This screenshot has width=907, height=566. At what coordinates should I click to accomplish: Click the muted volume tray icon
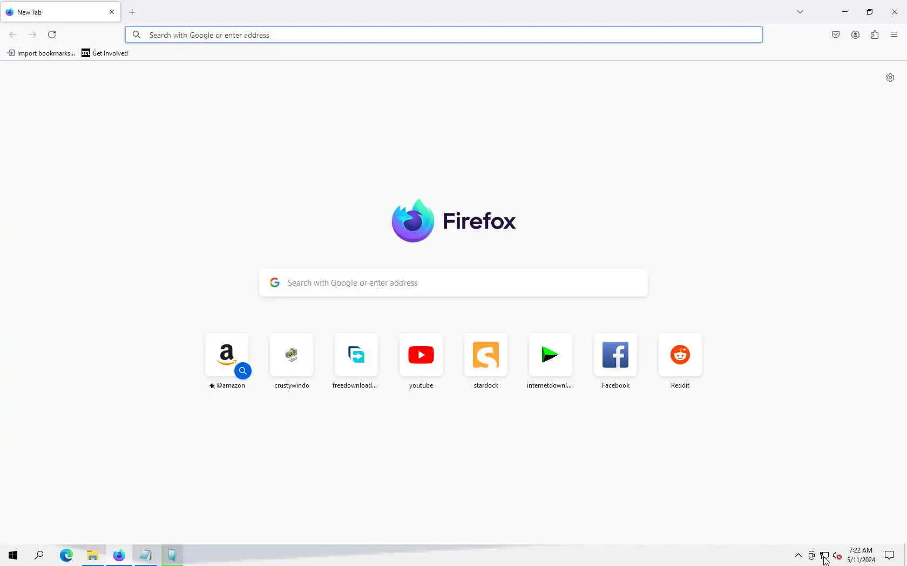(837, 555)
